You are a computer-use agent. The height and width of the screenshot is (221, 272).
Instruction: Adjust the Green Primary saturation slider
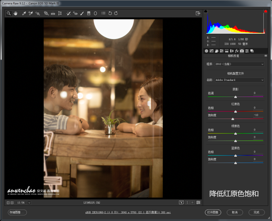[x=235, y=141]
